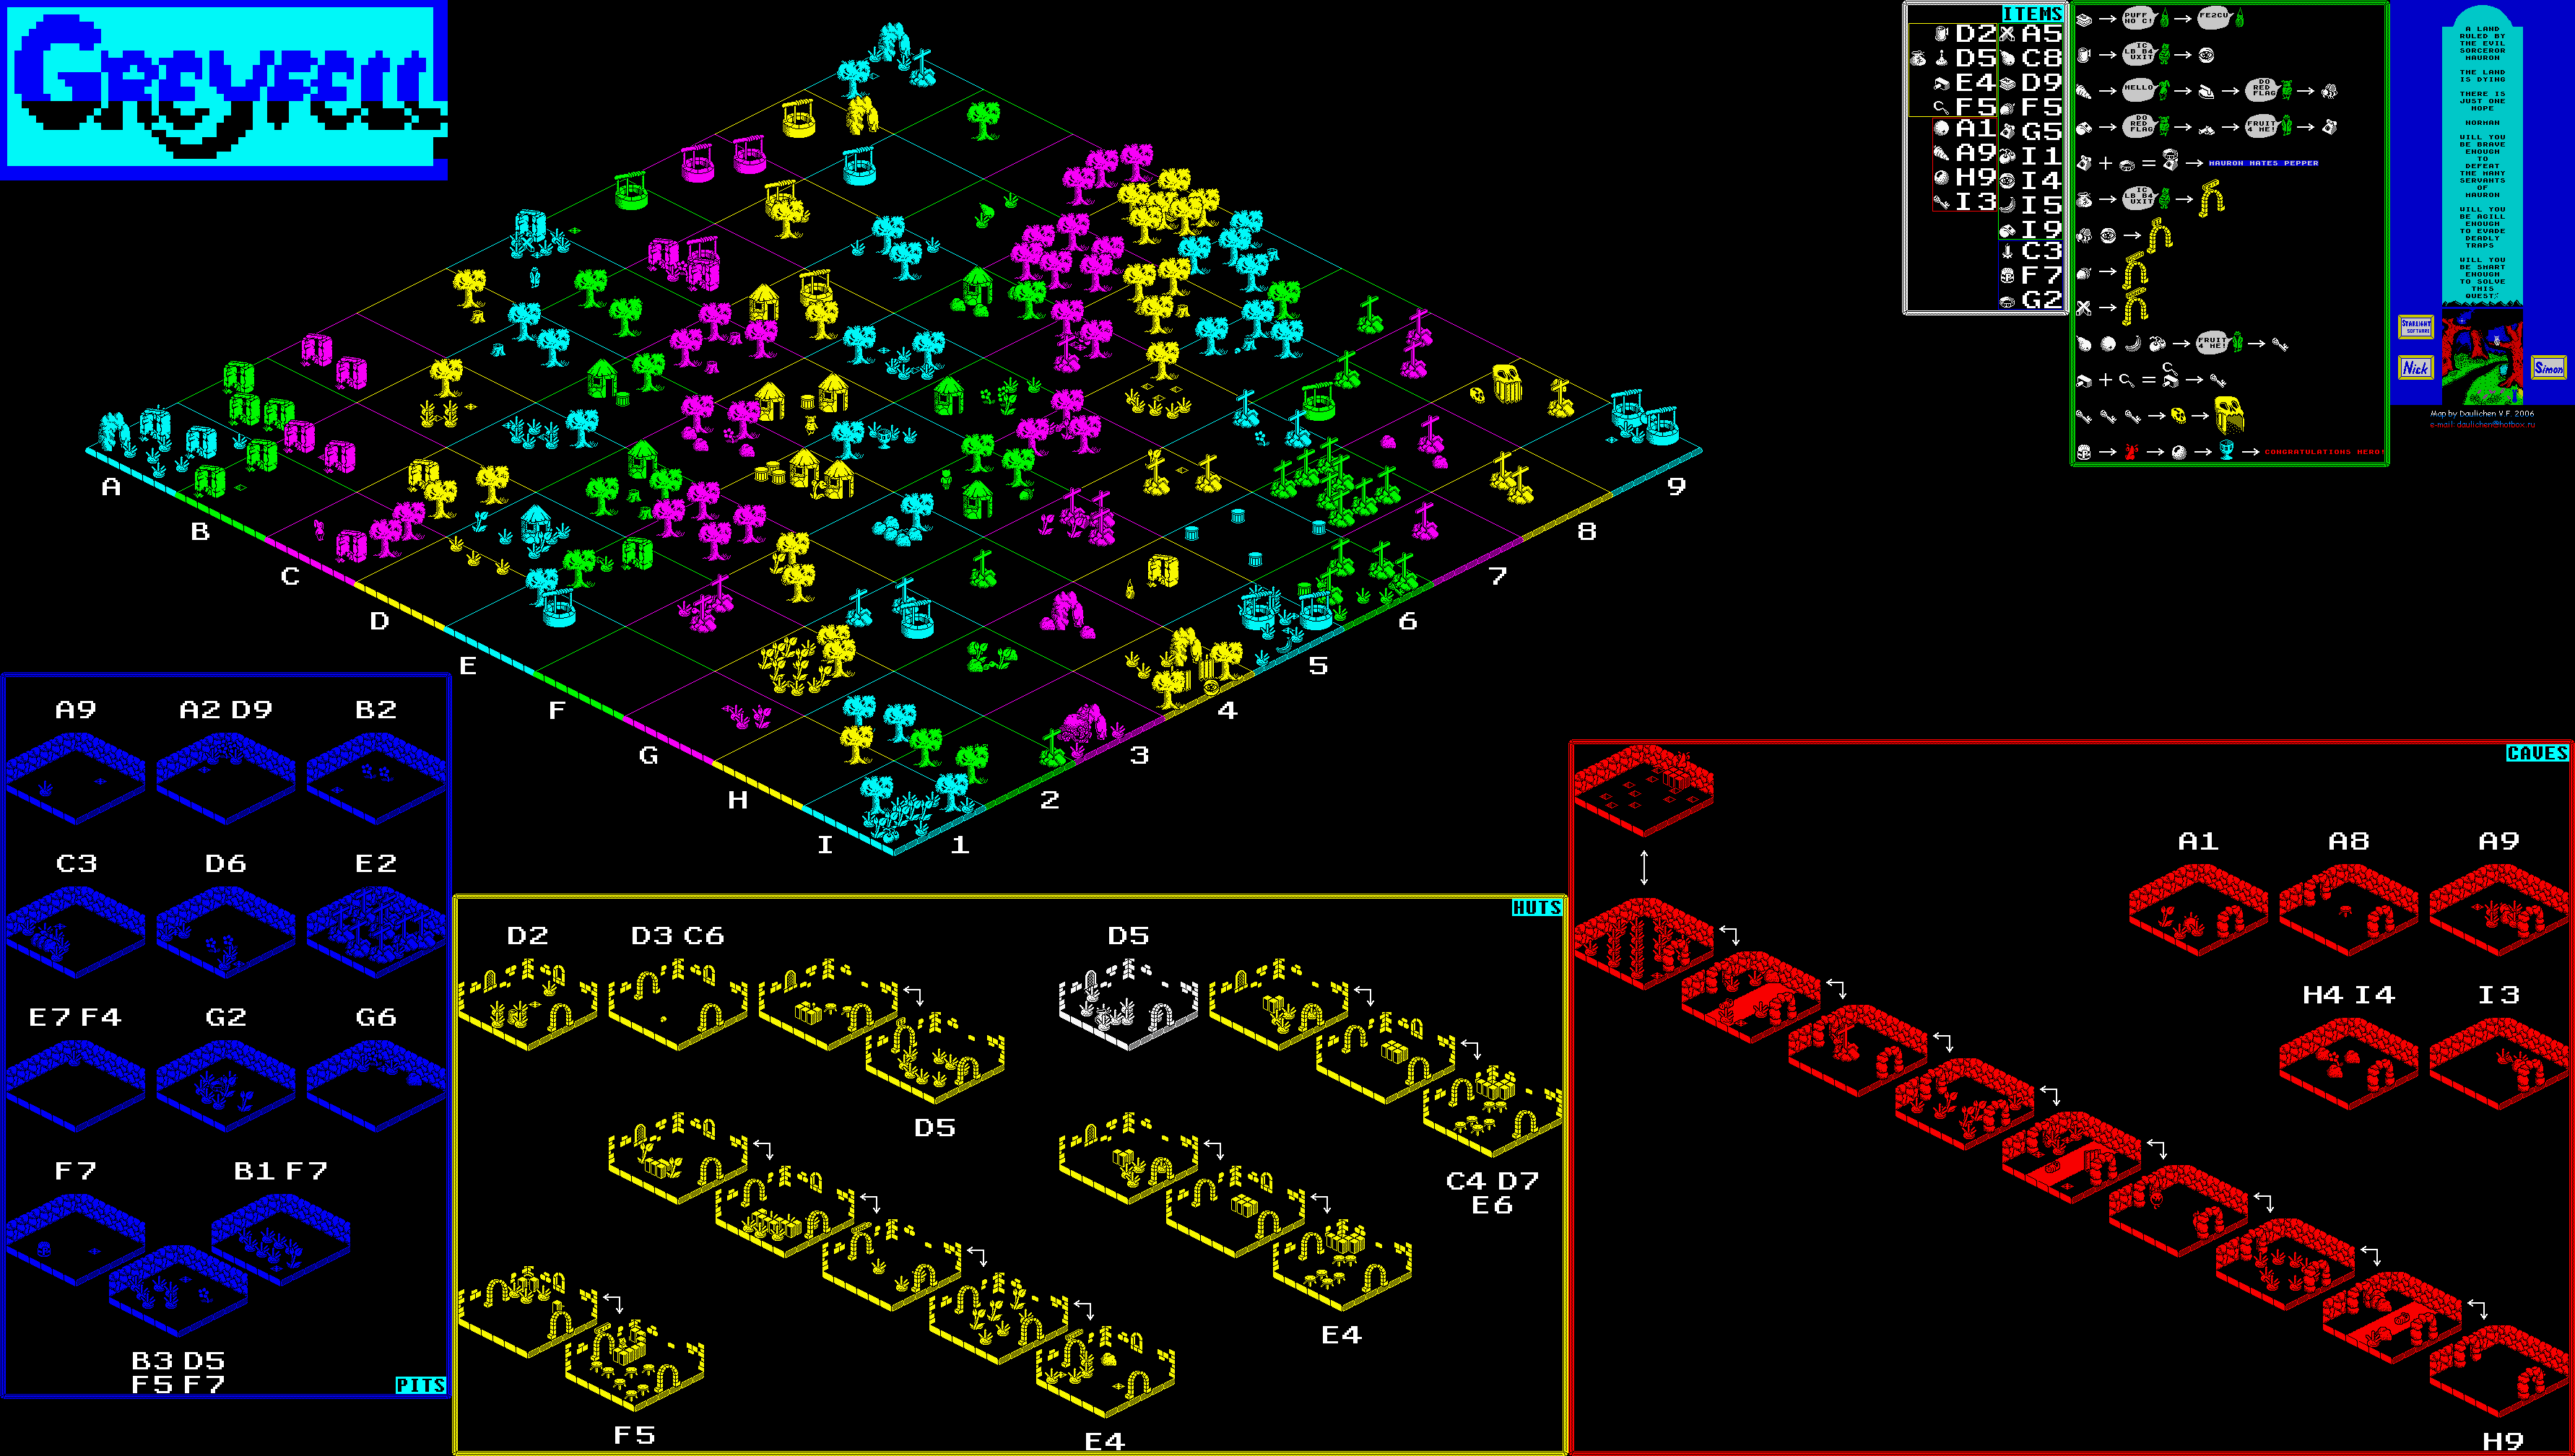This screenshot has width=2575, height=1456.
Task: Click the Simon signature button
Action: pyautogui.click(x=2548, y=368)
